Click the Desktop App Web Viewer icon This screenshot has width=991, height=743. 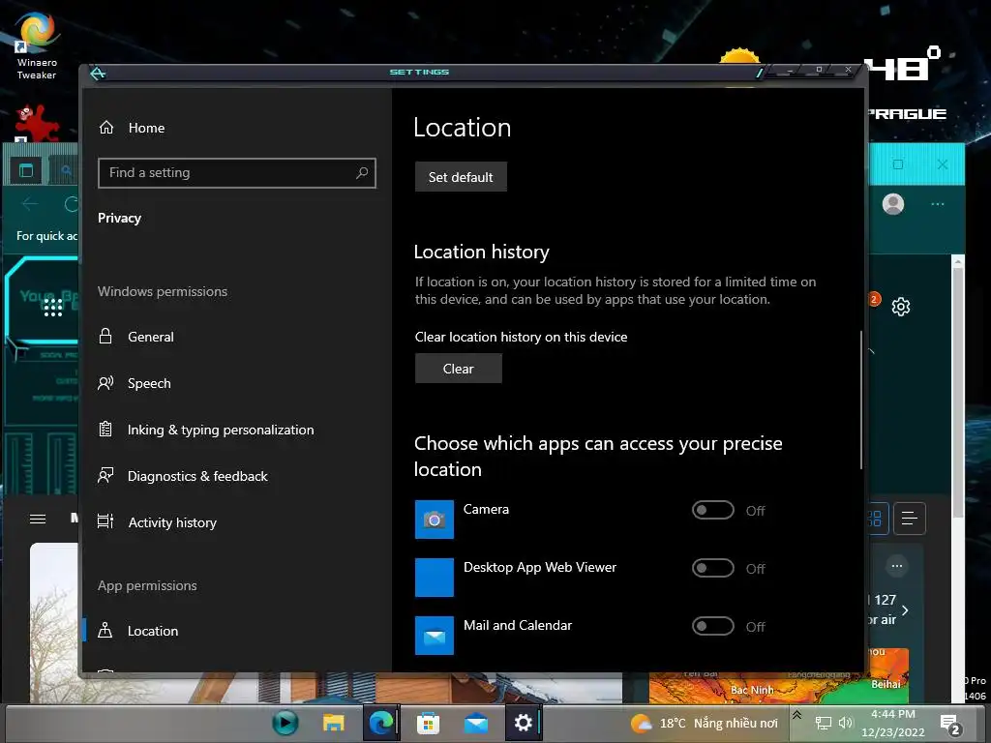point(435,578)
